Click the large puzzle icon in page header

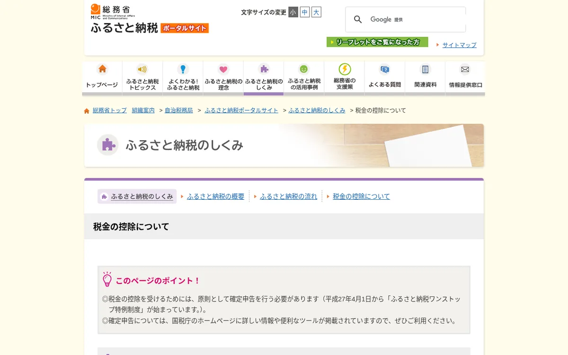click(x=108, y=145)
